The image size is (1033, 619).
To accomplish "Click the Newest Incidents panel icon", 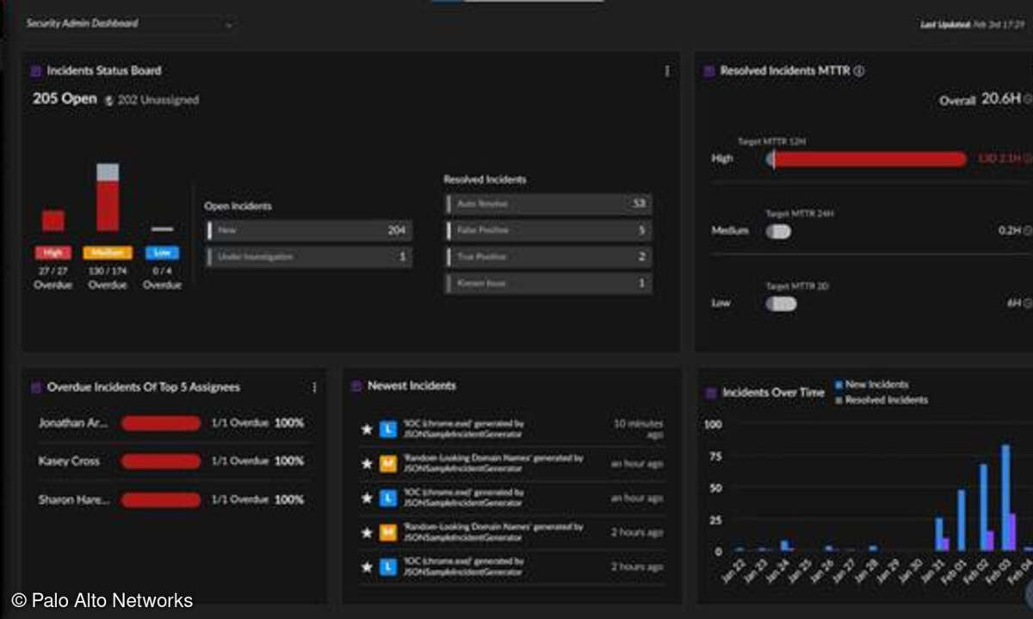I will pos(356,386).
